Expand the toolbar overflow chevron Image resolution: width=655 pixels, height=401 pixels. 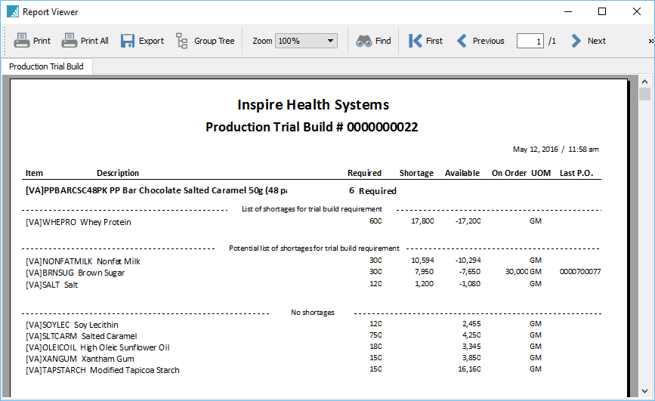pyautogui.click(x=650, y=41)
